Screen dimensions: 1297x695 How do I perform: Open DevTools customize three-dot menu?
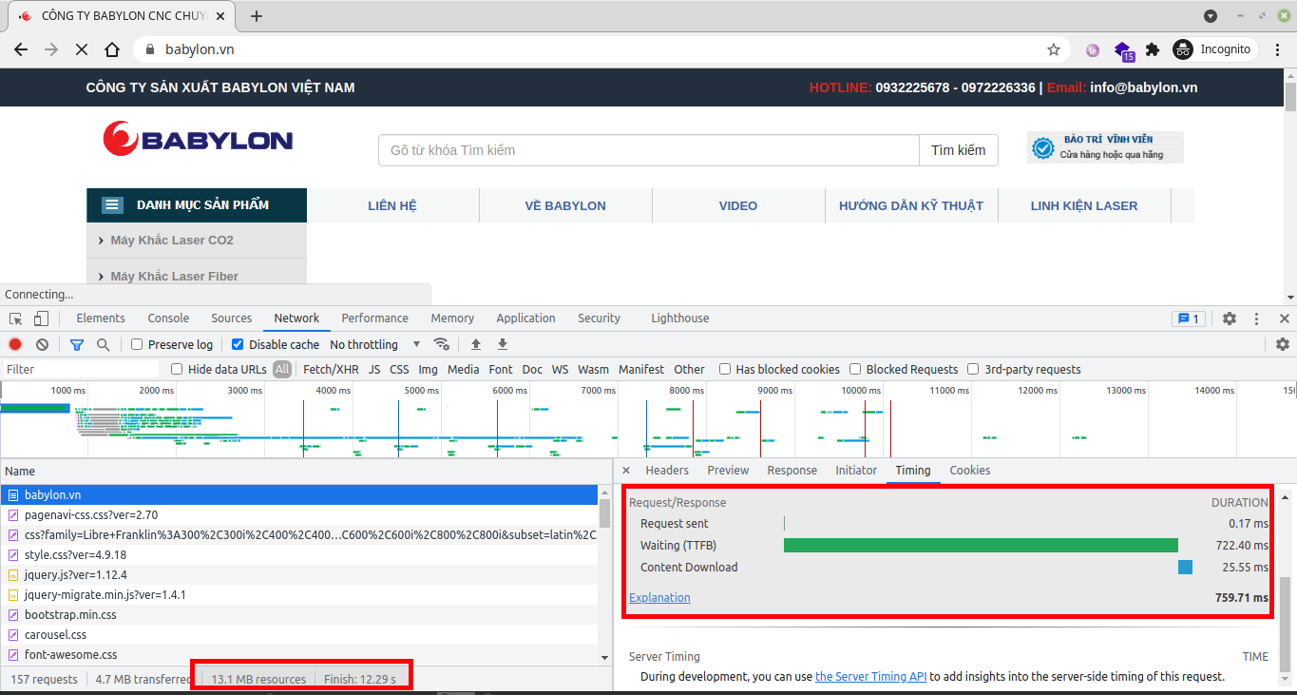coord(1257,319)
